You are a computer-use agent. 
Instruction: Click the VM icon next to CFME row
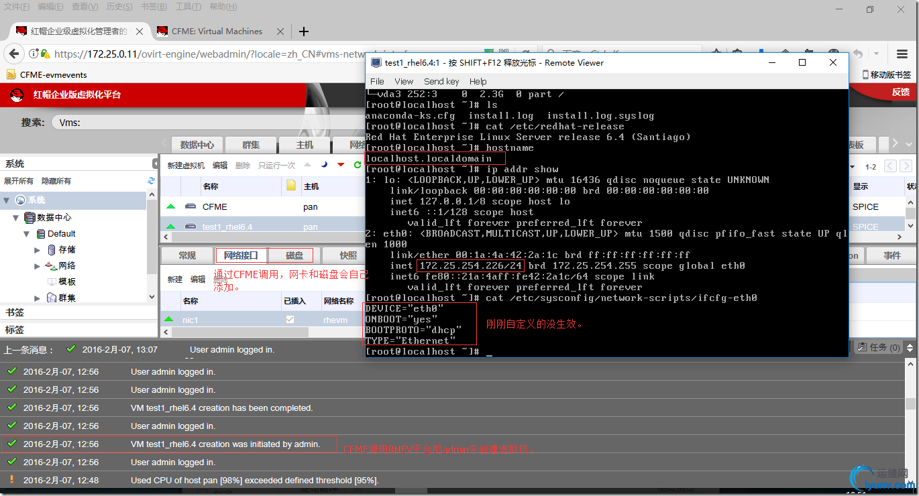pyautogui.click(x=191, y=206)
